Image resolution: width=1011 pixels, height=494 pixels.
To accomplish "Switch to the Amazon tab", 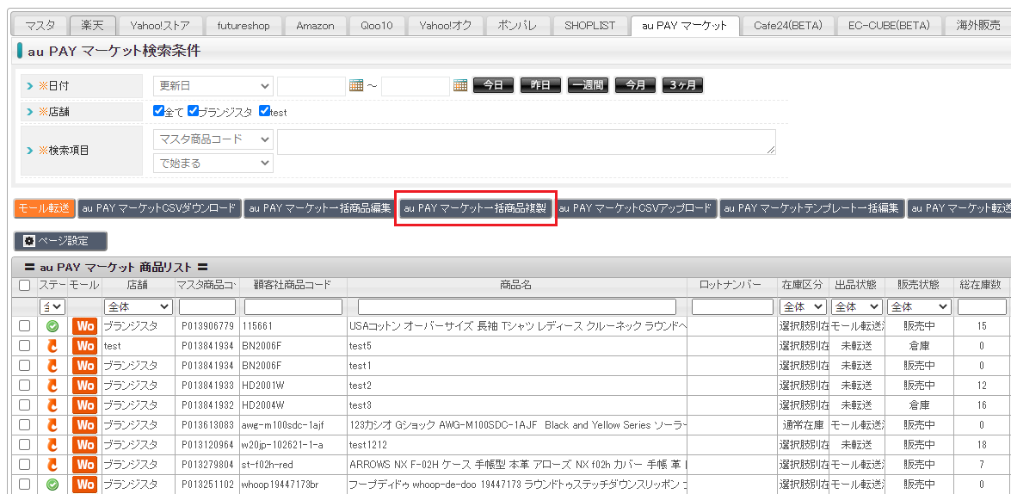I will coord(315,26).
